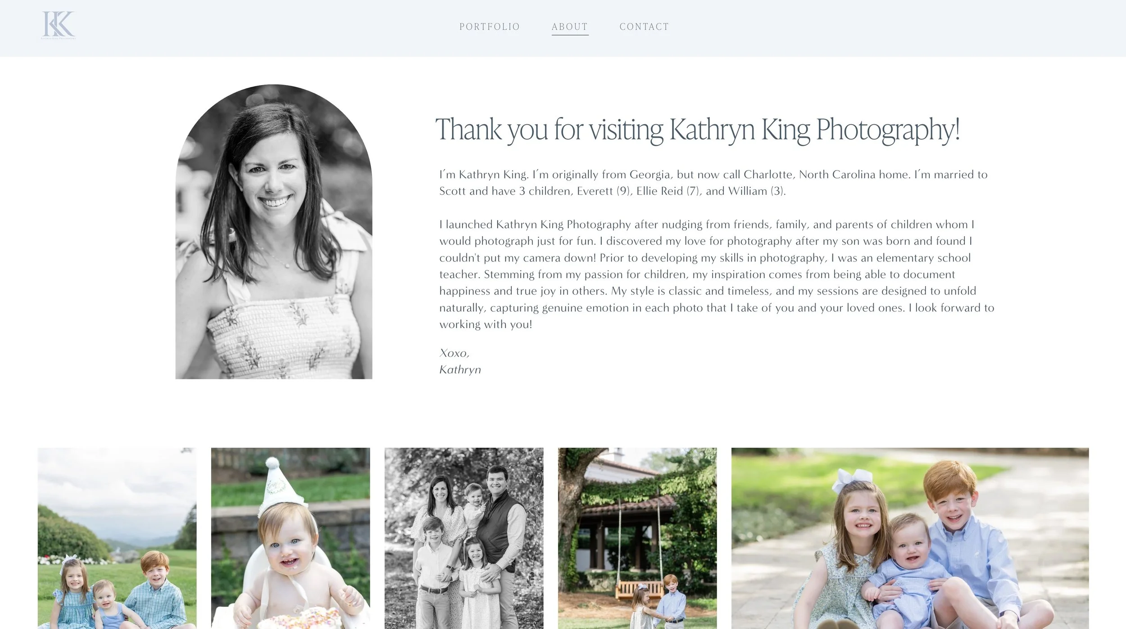The image size is (1126, 629).
Task: Open the baby in party hat photo
Action: tap(291, 538)
